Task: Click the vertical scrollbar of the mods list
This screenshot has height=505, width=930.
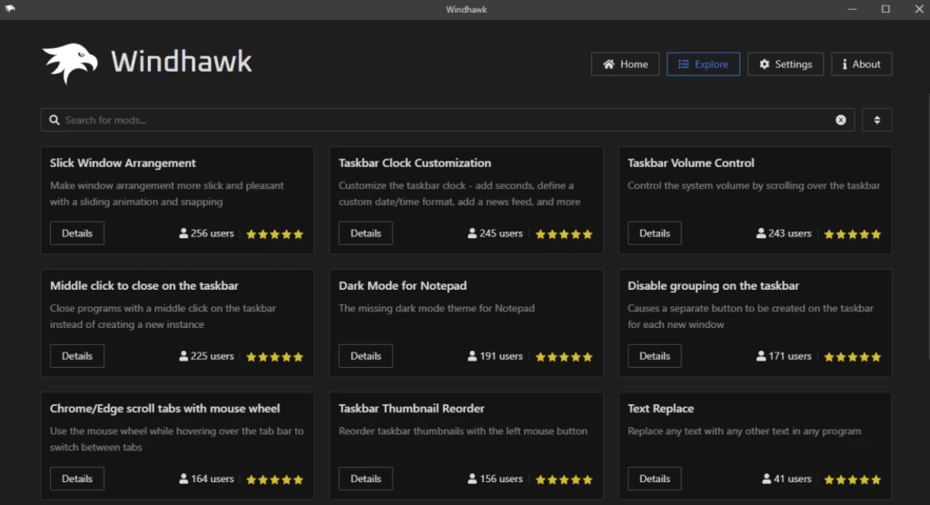Action: click(927, 225)
